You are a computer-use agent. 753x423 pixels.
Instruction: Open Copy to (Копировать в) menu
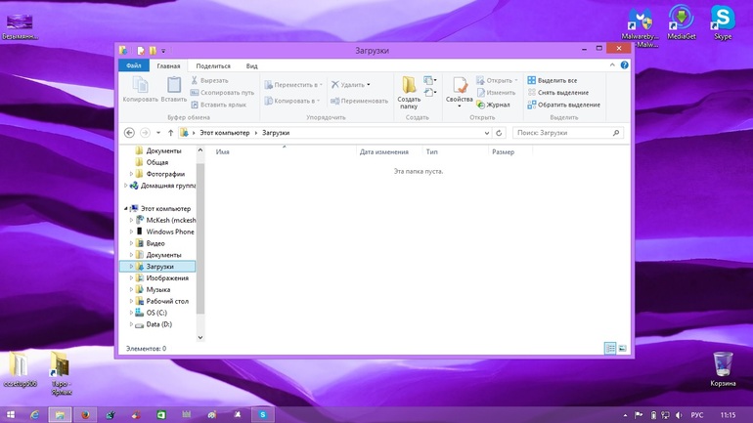point(292,101)
